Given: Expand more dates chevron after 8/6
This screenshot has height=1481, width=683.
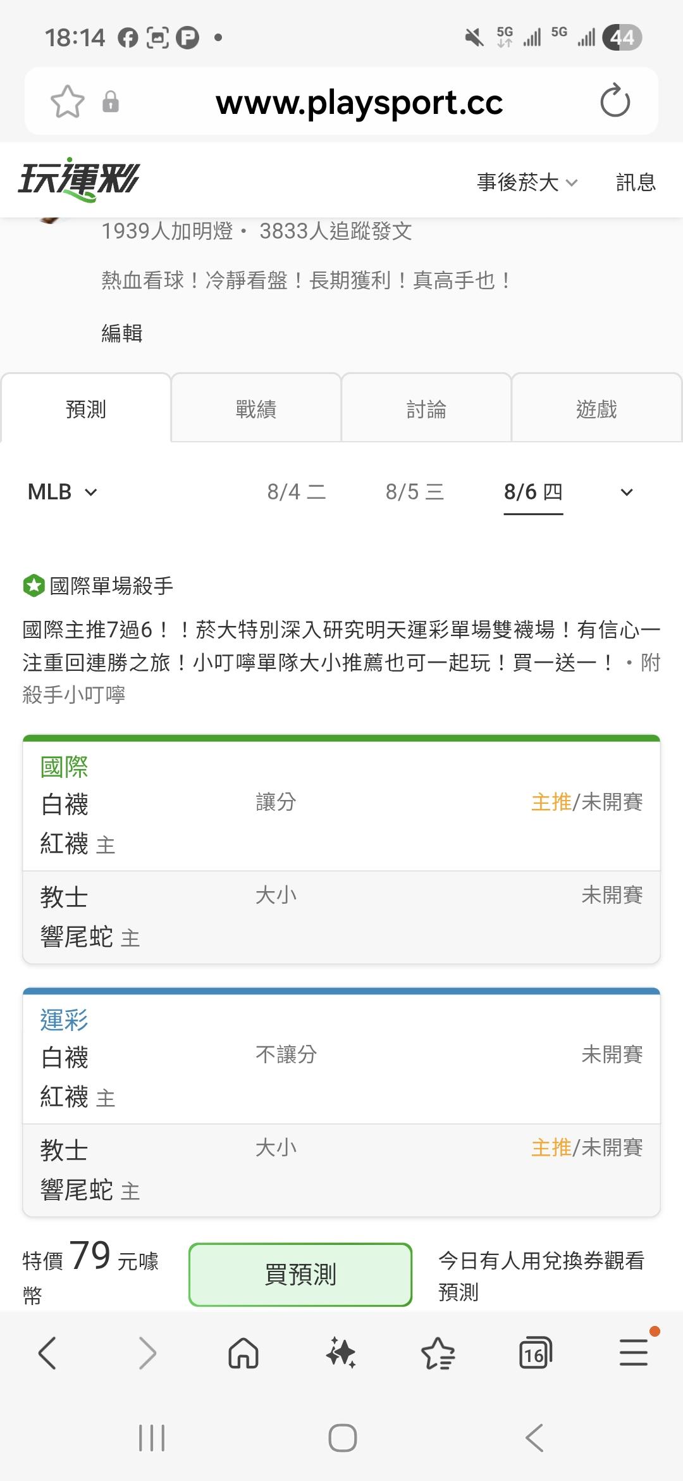Looking at the screenshot, I should (x=627, y=492).
